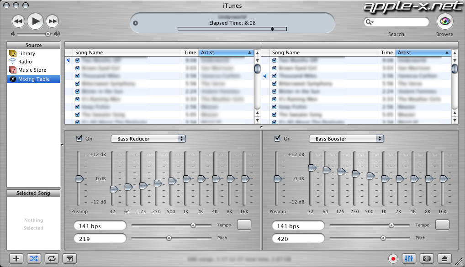
Task: Toggle the On checkbox for Bass Booster deck
Action: pos(277,138)
